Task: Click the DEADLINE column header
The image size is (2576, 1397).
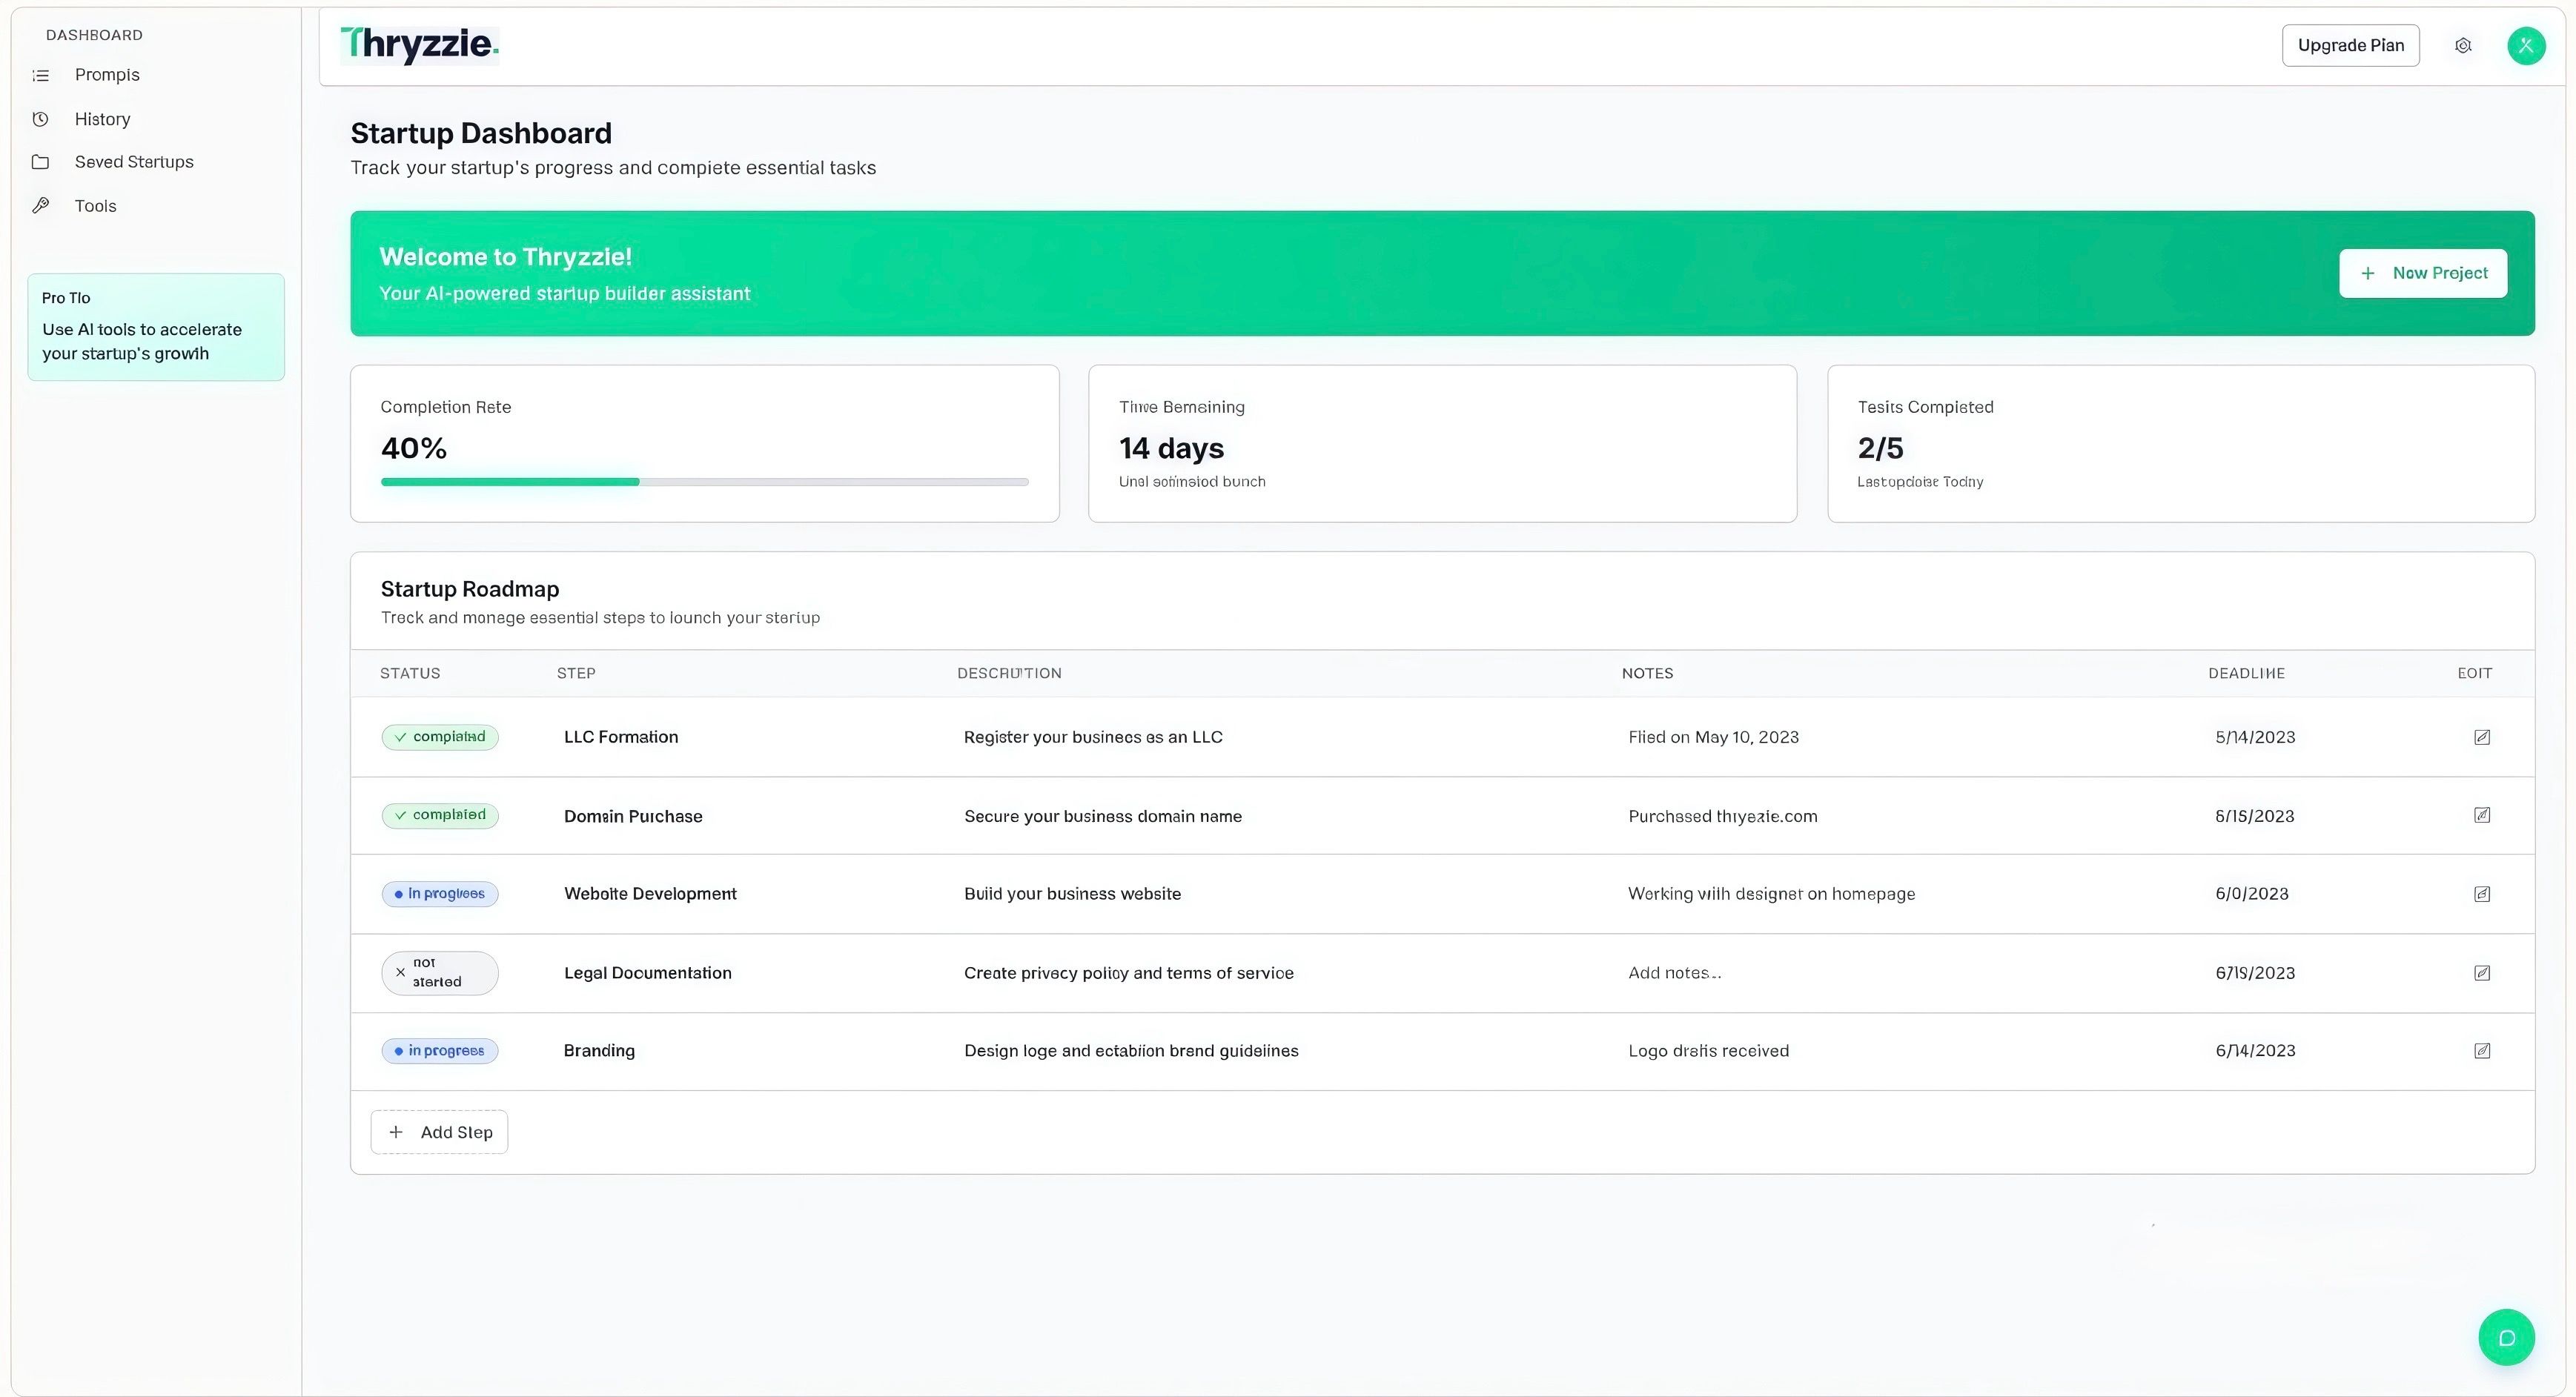Action: point(2246,673)
